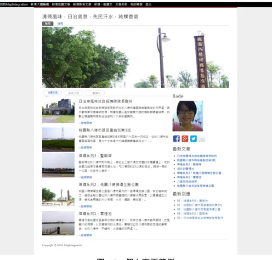
Task: Select the 一般圖文 category tab
Action: pos(95,93)
